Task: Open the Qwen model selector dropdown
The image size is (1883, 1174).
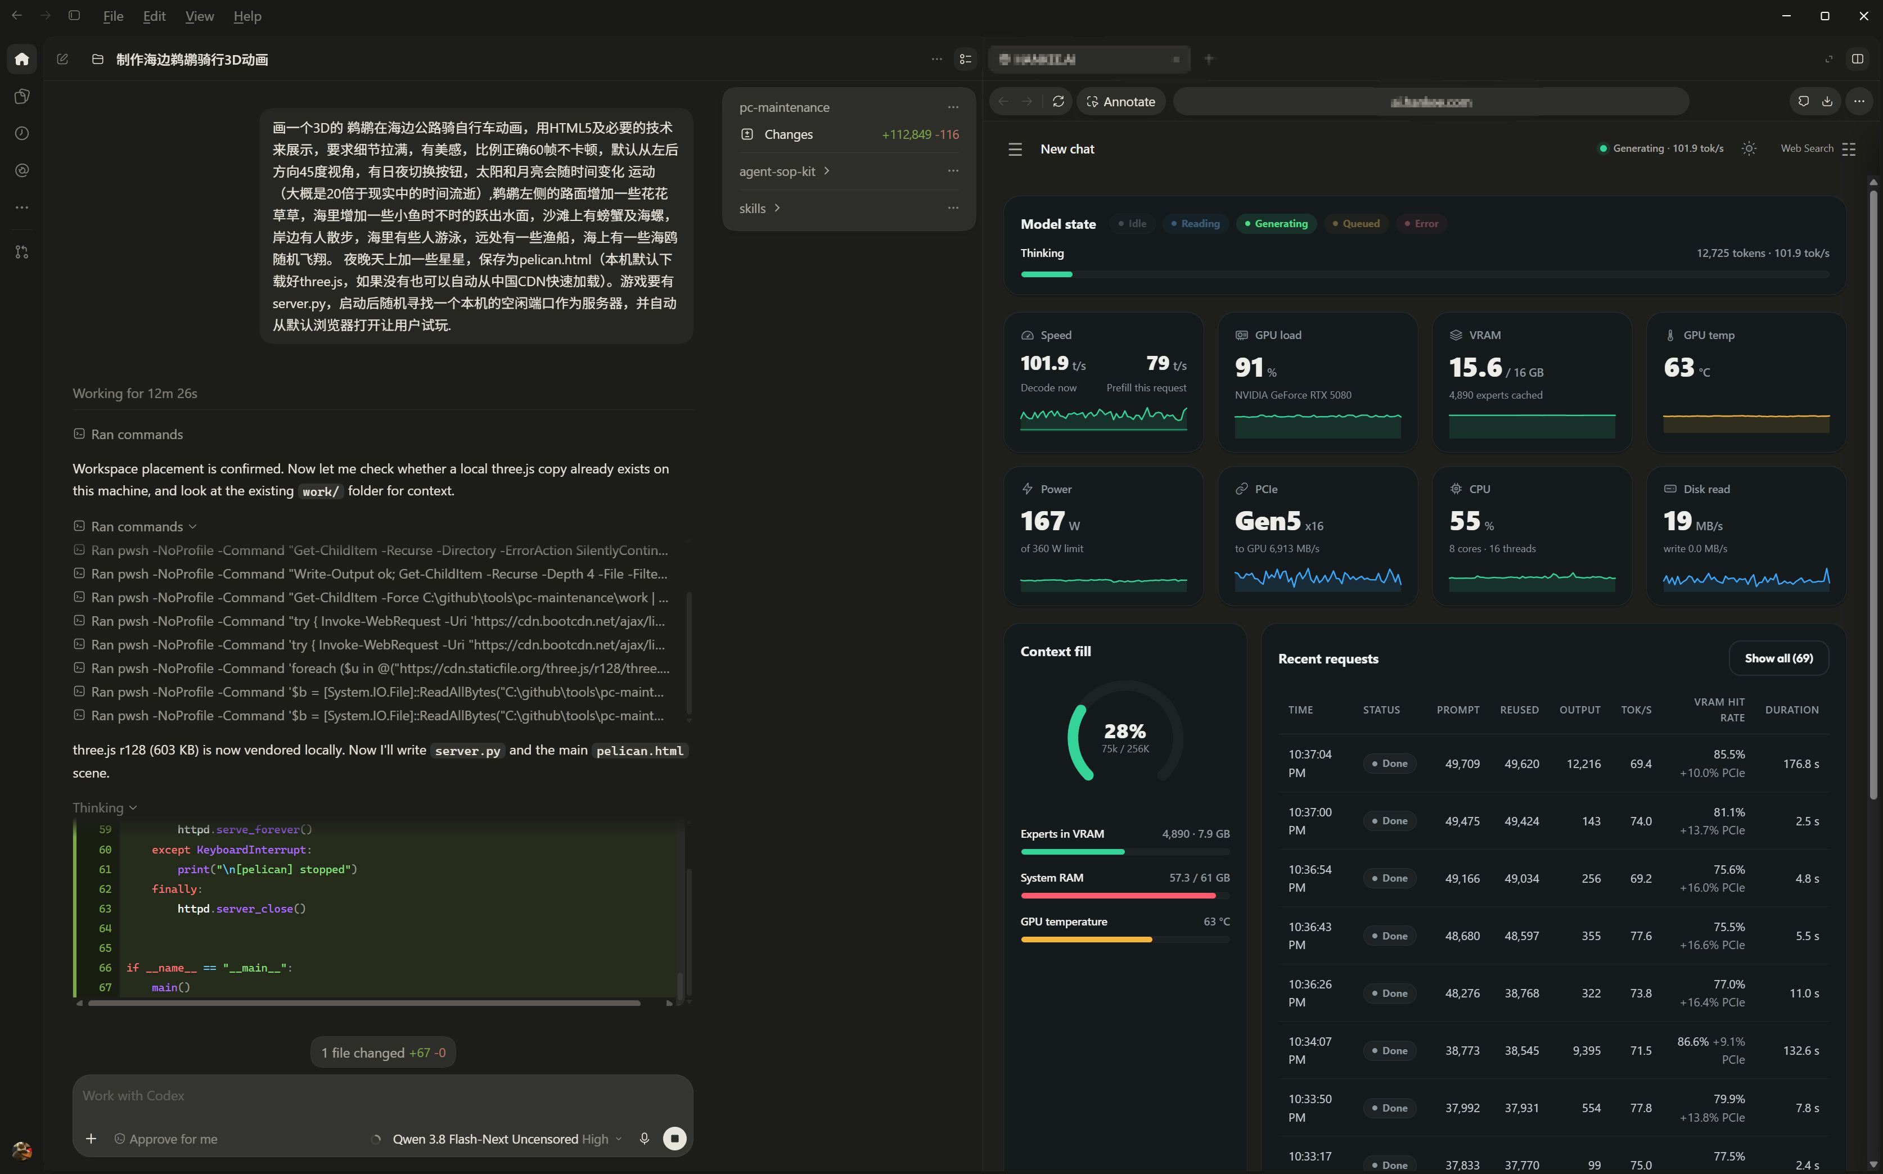Action: 507,1138
